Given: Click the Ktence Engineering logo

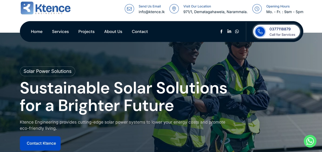Looking at the screenshot, I should 46,8.
